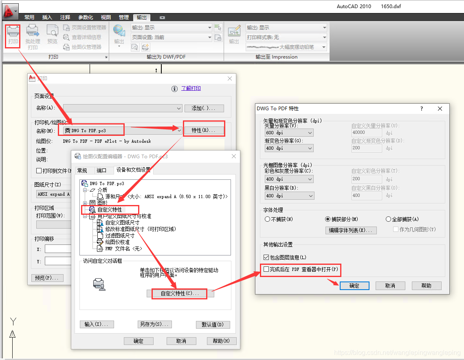Open 彩色和灰度分辨率 dropdown
This screenshot has width=464, height=360.
point(289,179)
